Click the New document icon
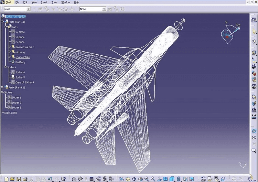 coord(6,179)
